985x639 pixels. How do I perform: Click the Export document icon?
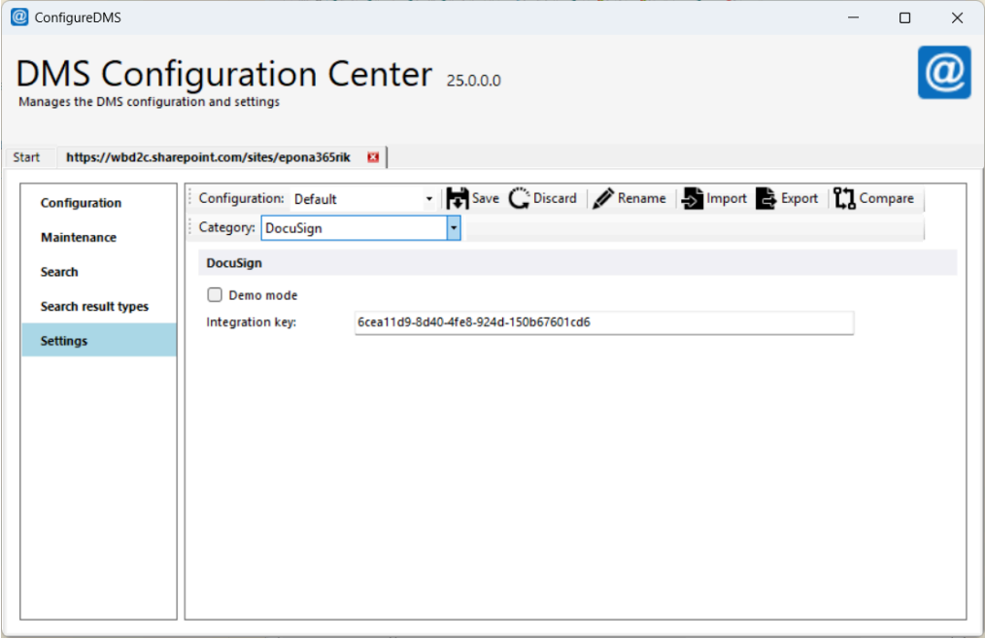[765, 198]
